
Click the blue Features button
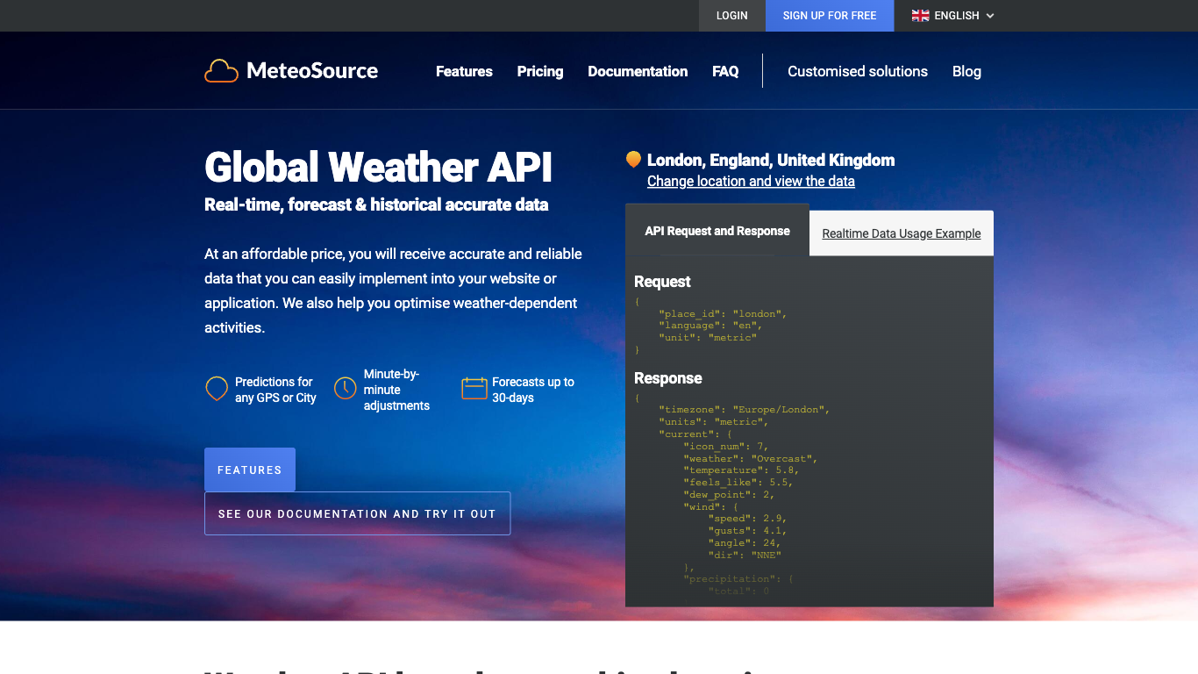coord(250,470)
